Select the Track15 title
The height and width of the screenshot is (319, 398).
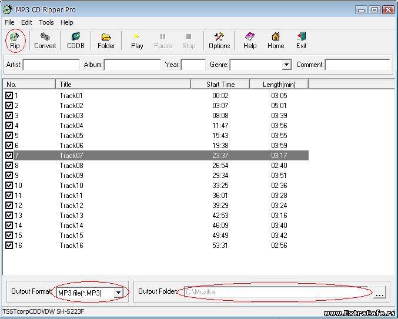coord(71,236)
